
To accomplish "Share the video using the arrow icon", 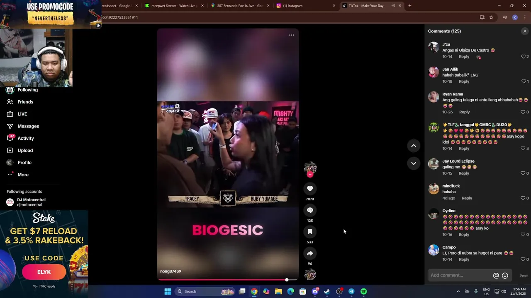I will (310, 253).
